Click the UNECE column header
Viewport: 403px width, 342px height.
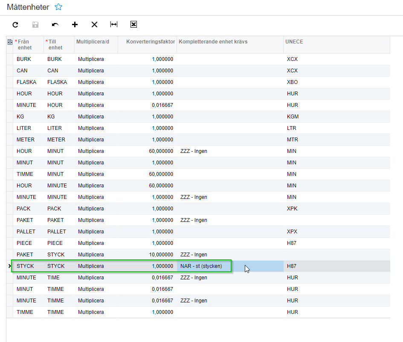[x=295, y=42]
